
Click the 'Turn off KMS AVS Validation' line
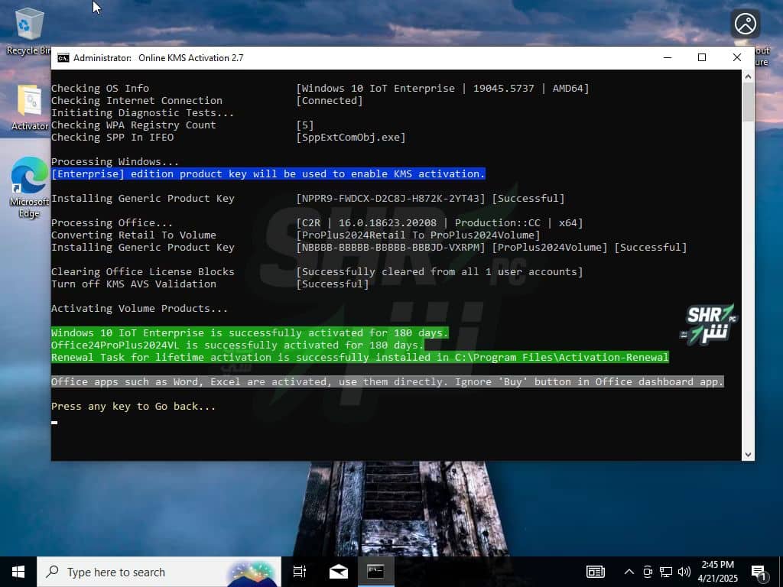tap(134, 284)
